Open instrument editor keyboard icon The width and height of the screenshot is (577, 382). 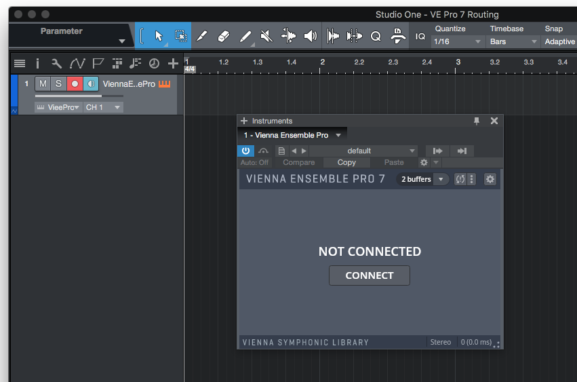[165, 84]
